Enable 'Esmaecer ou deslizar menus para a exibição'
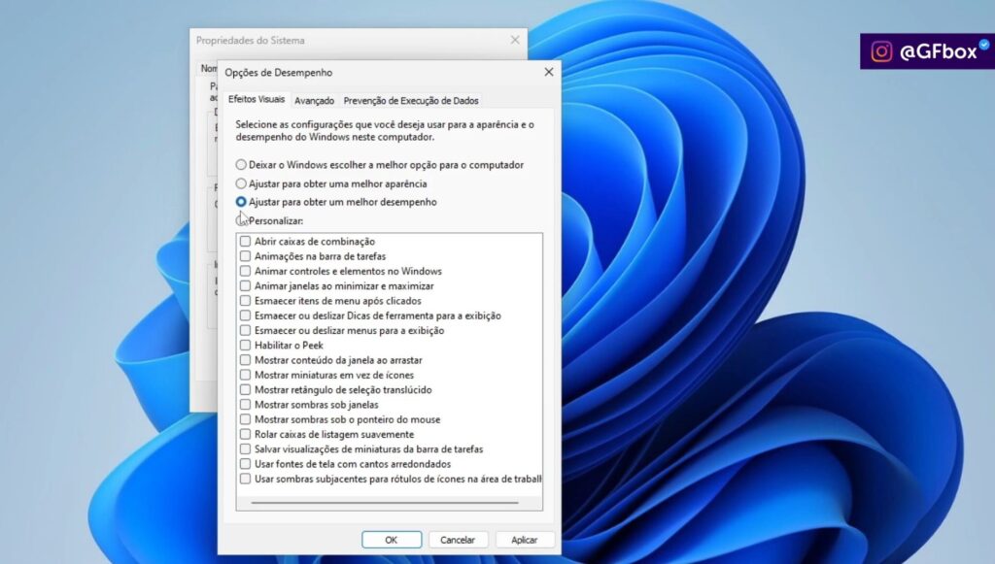Viewport: 995px width, 564px height. [x=245, y=330]
